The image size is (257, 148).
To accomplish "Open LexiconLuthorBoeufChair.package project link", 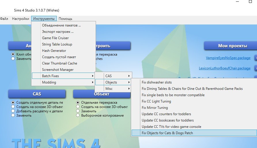I will pos(225,68).
